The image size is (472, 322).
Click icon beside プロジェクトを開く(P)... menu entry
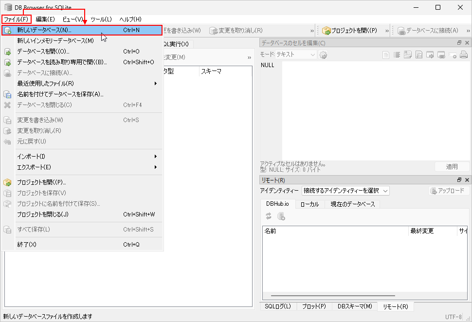[x=7, y=182]
